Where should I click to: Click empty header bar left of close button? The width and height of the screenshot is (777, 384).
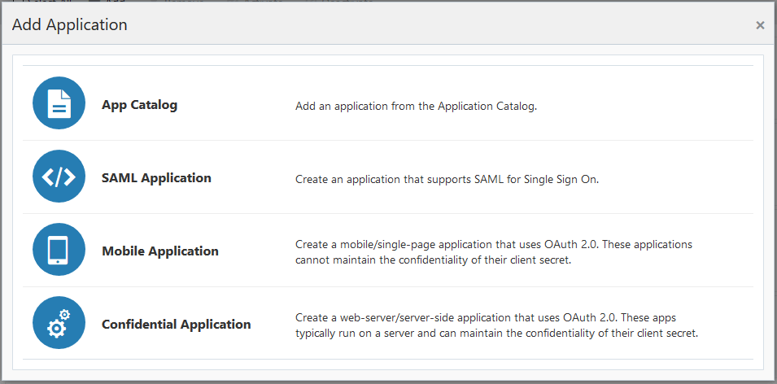488,25
